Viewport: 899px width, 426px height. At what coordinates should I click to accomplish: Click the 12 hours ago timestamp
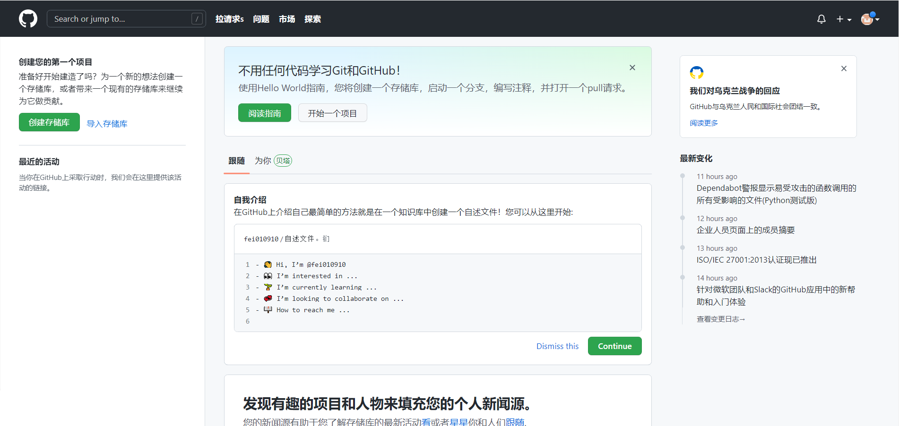click(717, 219)
